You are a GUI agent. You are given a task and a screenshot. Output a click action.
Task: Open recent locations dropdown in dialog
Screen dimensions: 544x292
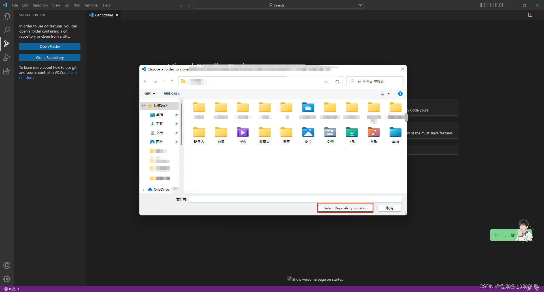tap(164, 81)
